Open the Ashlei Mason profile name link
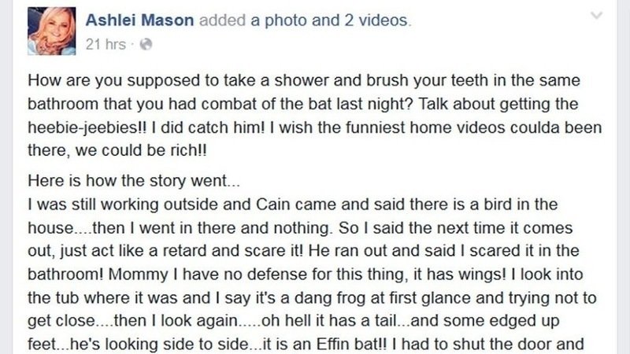This screenshot has height=354, width=630. [139, 21]
